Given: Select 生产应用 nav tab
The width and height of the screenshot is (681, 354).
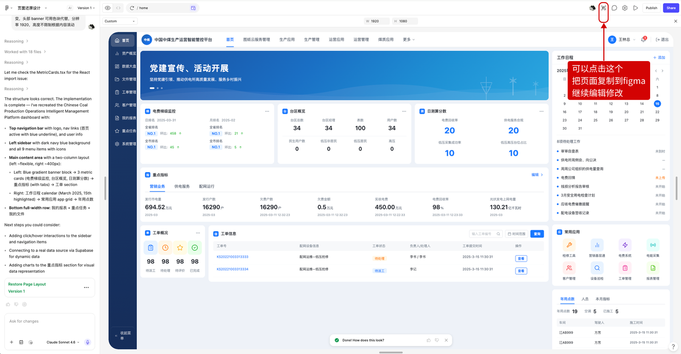Looking at the screenshot, I should click(x=287, y=39).
